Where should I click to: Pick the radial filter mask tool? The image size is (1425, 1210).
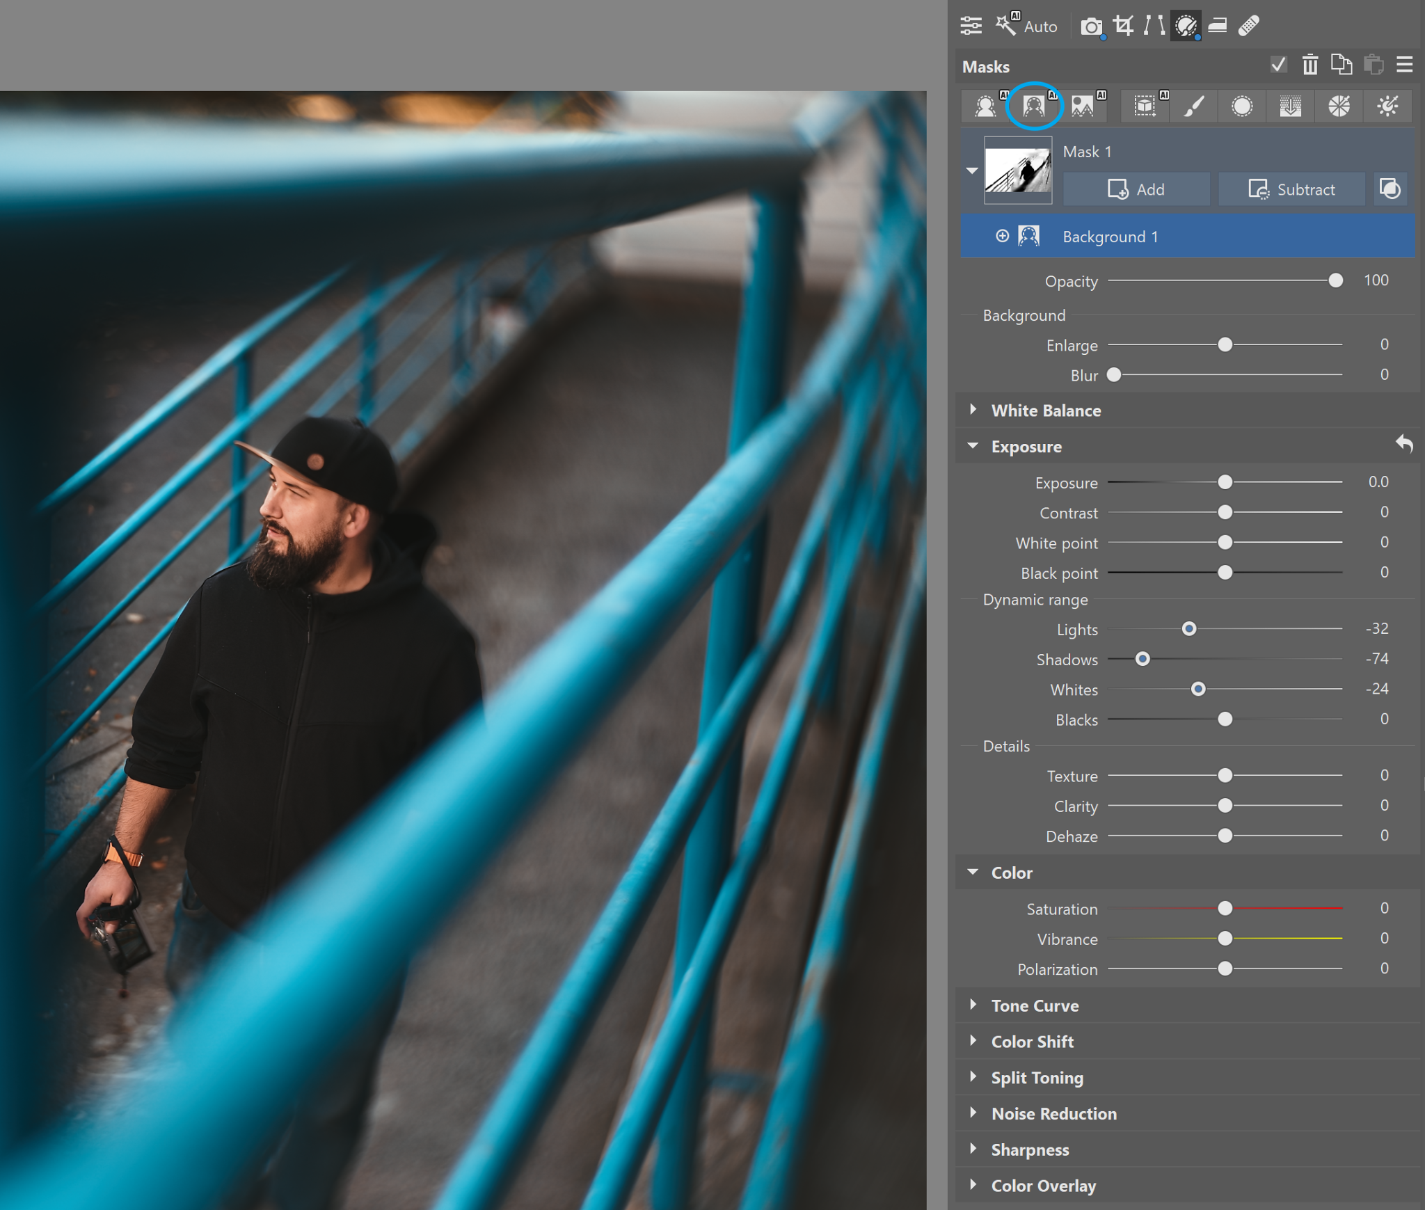coord(1242,106)
